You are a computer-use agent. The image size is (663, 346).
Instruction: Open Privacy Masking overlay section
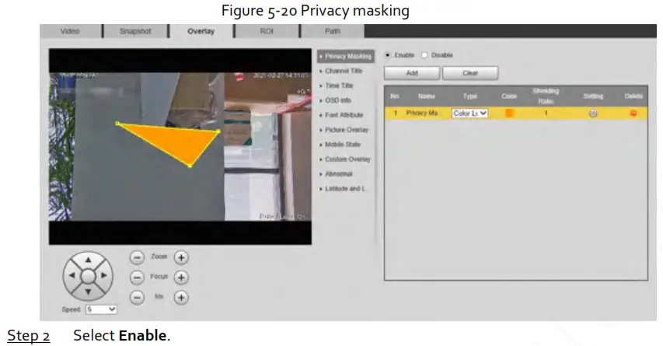(x=346, y=56)
